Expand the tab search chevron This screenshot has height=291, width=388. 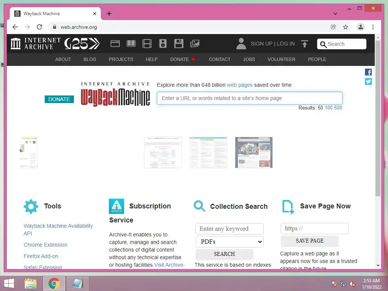(335, 14)
